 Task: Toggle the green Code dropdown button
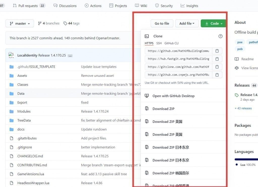[x=214, y=24]
